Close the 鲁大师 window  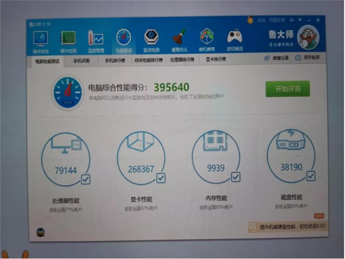point(318,20)
